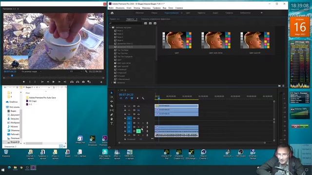
Task: Open Comparison View in Program monitor
Action: 89,82
